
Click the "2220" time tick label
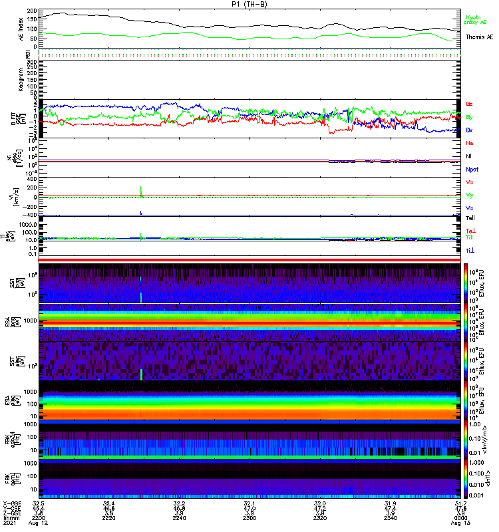(108, 518)
